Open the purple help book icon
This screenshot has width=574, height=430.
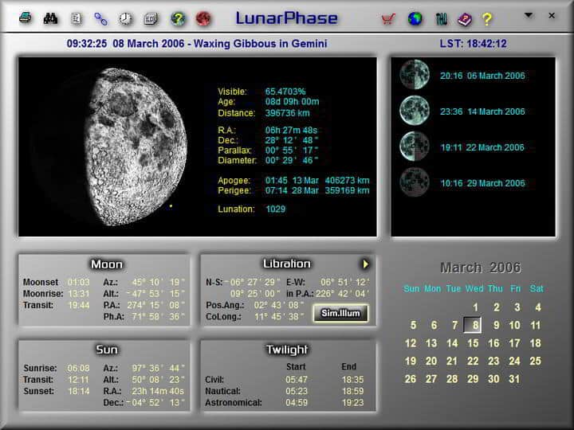pyautogui.click(x=465, y=19)
